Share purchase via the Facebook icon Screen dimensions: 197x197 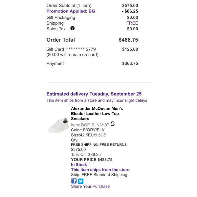click(74, 181)
